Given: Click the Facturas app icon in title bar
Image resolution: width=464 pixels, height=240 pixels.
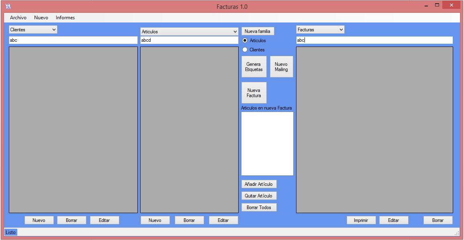Looking at the screenshot, I should point(8,6).
